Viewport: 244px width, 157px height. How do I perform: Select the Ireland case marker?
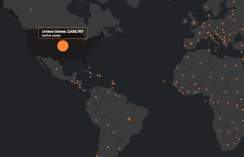[185, 21]
